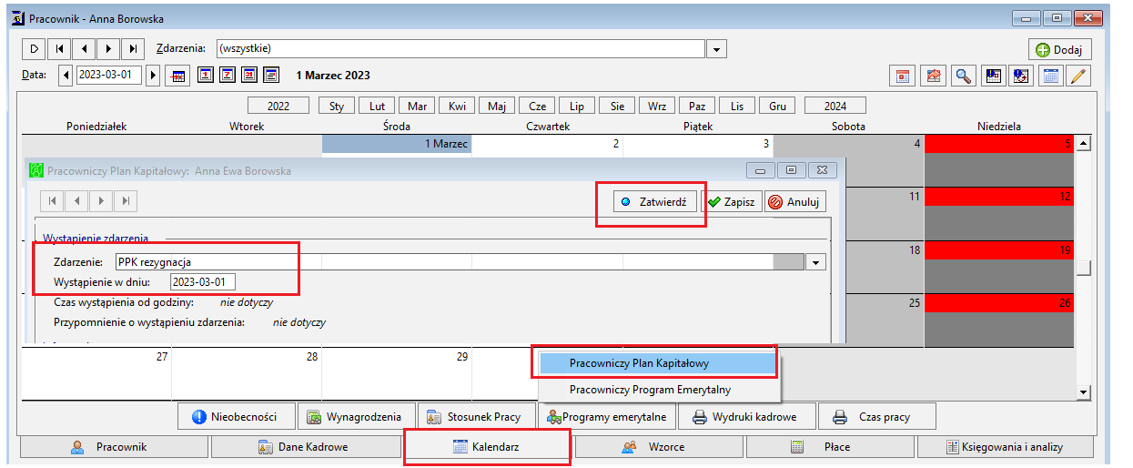The height and width of the screenshot is (468, 1133).
Task: Open the Zdarzenia dropdown arrow
Action: coord(717,49)
